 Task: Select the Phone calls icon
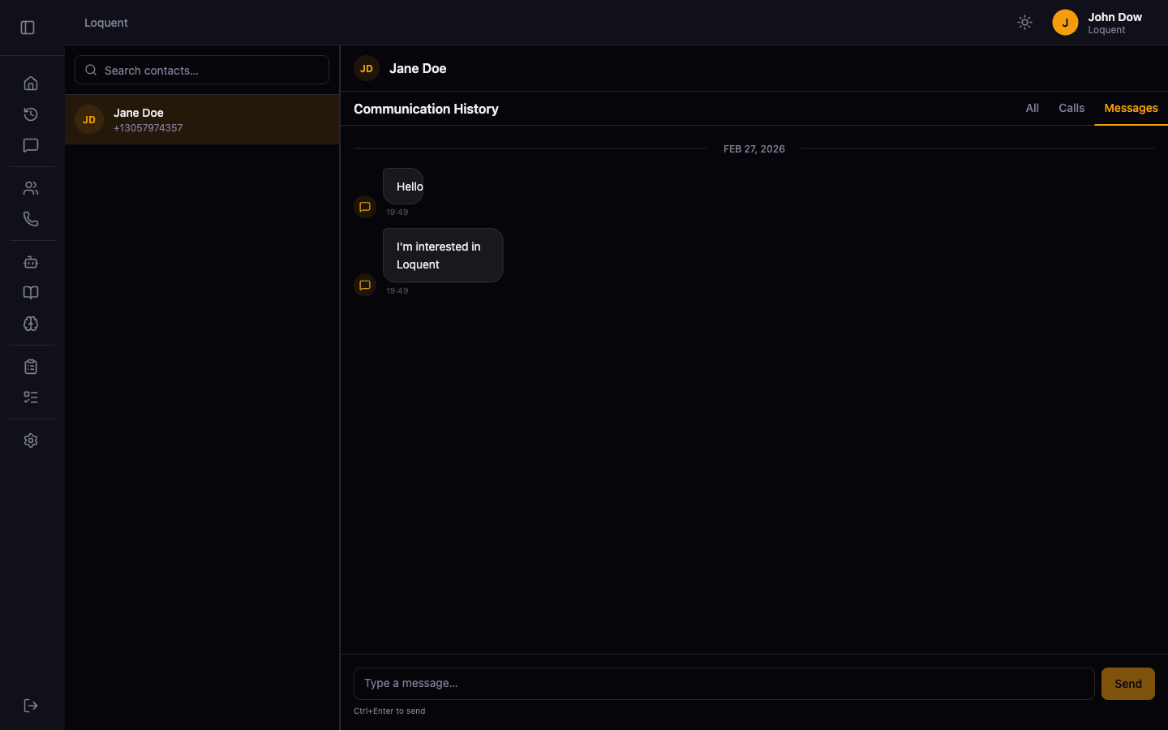(31, 219)
